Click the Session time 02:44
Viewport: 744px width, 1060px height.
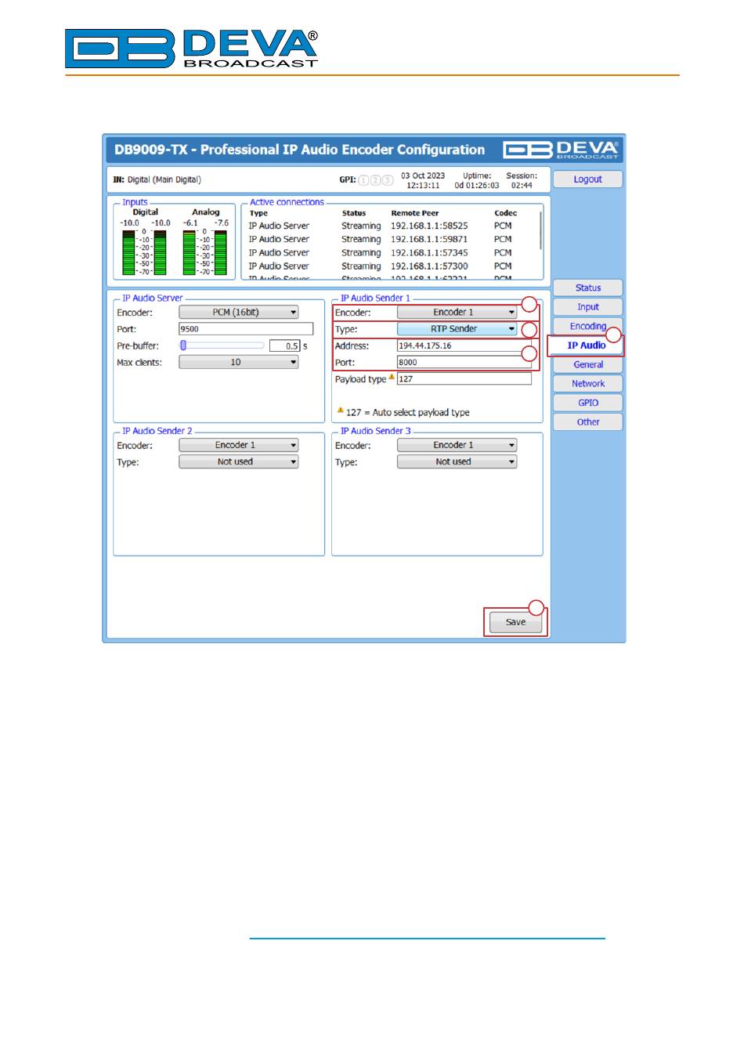click(x=522, y=186)
